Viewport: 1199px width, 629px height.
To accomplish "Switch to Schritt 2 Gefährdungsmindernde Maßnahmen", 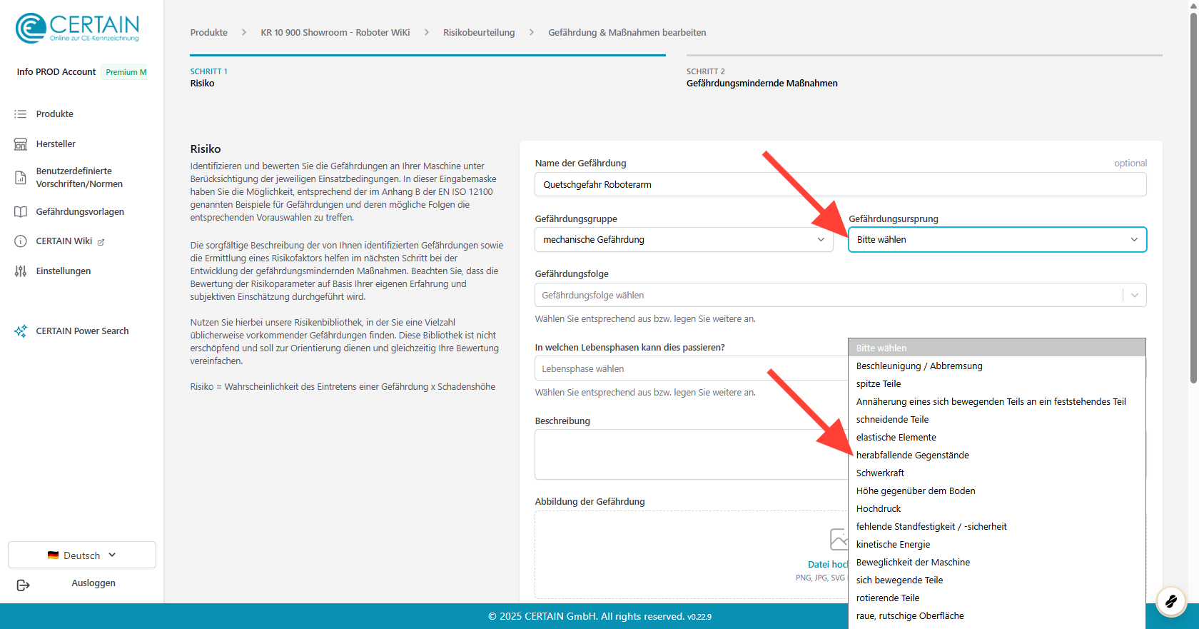I will click(x=924, y=73).
